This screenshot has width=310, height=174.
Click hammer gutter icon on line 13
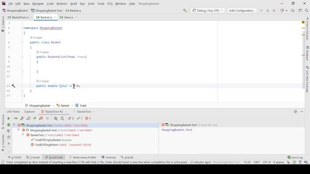tap(13, 86)
